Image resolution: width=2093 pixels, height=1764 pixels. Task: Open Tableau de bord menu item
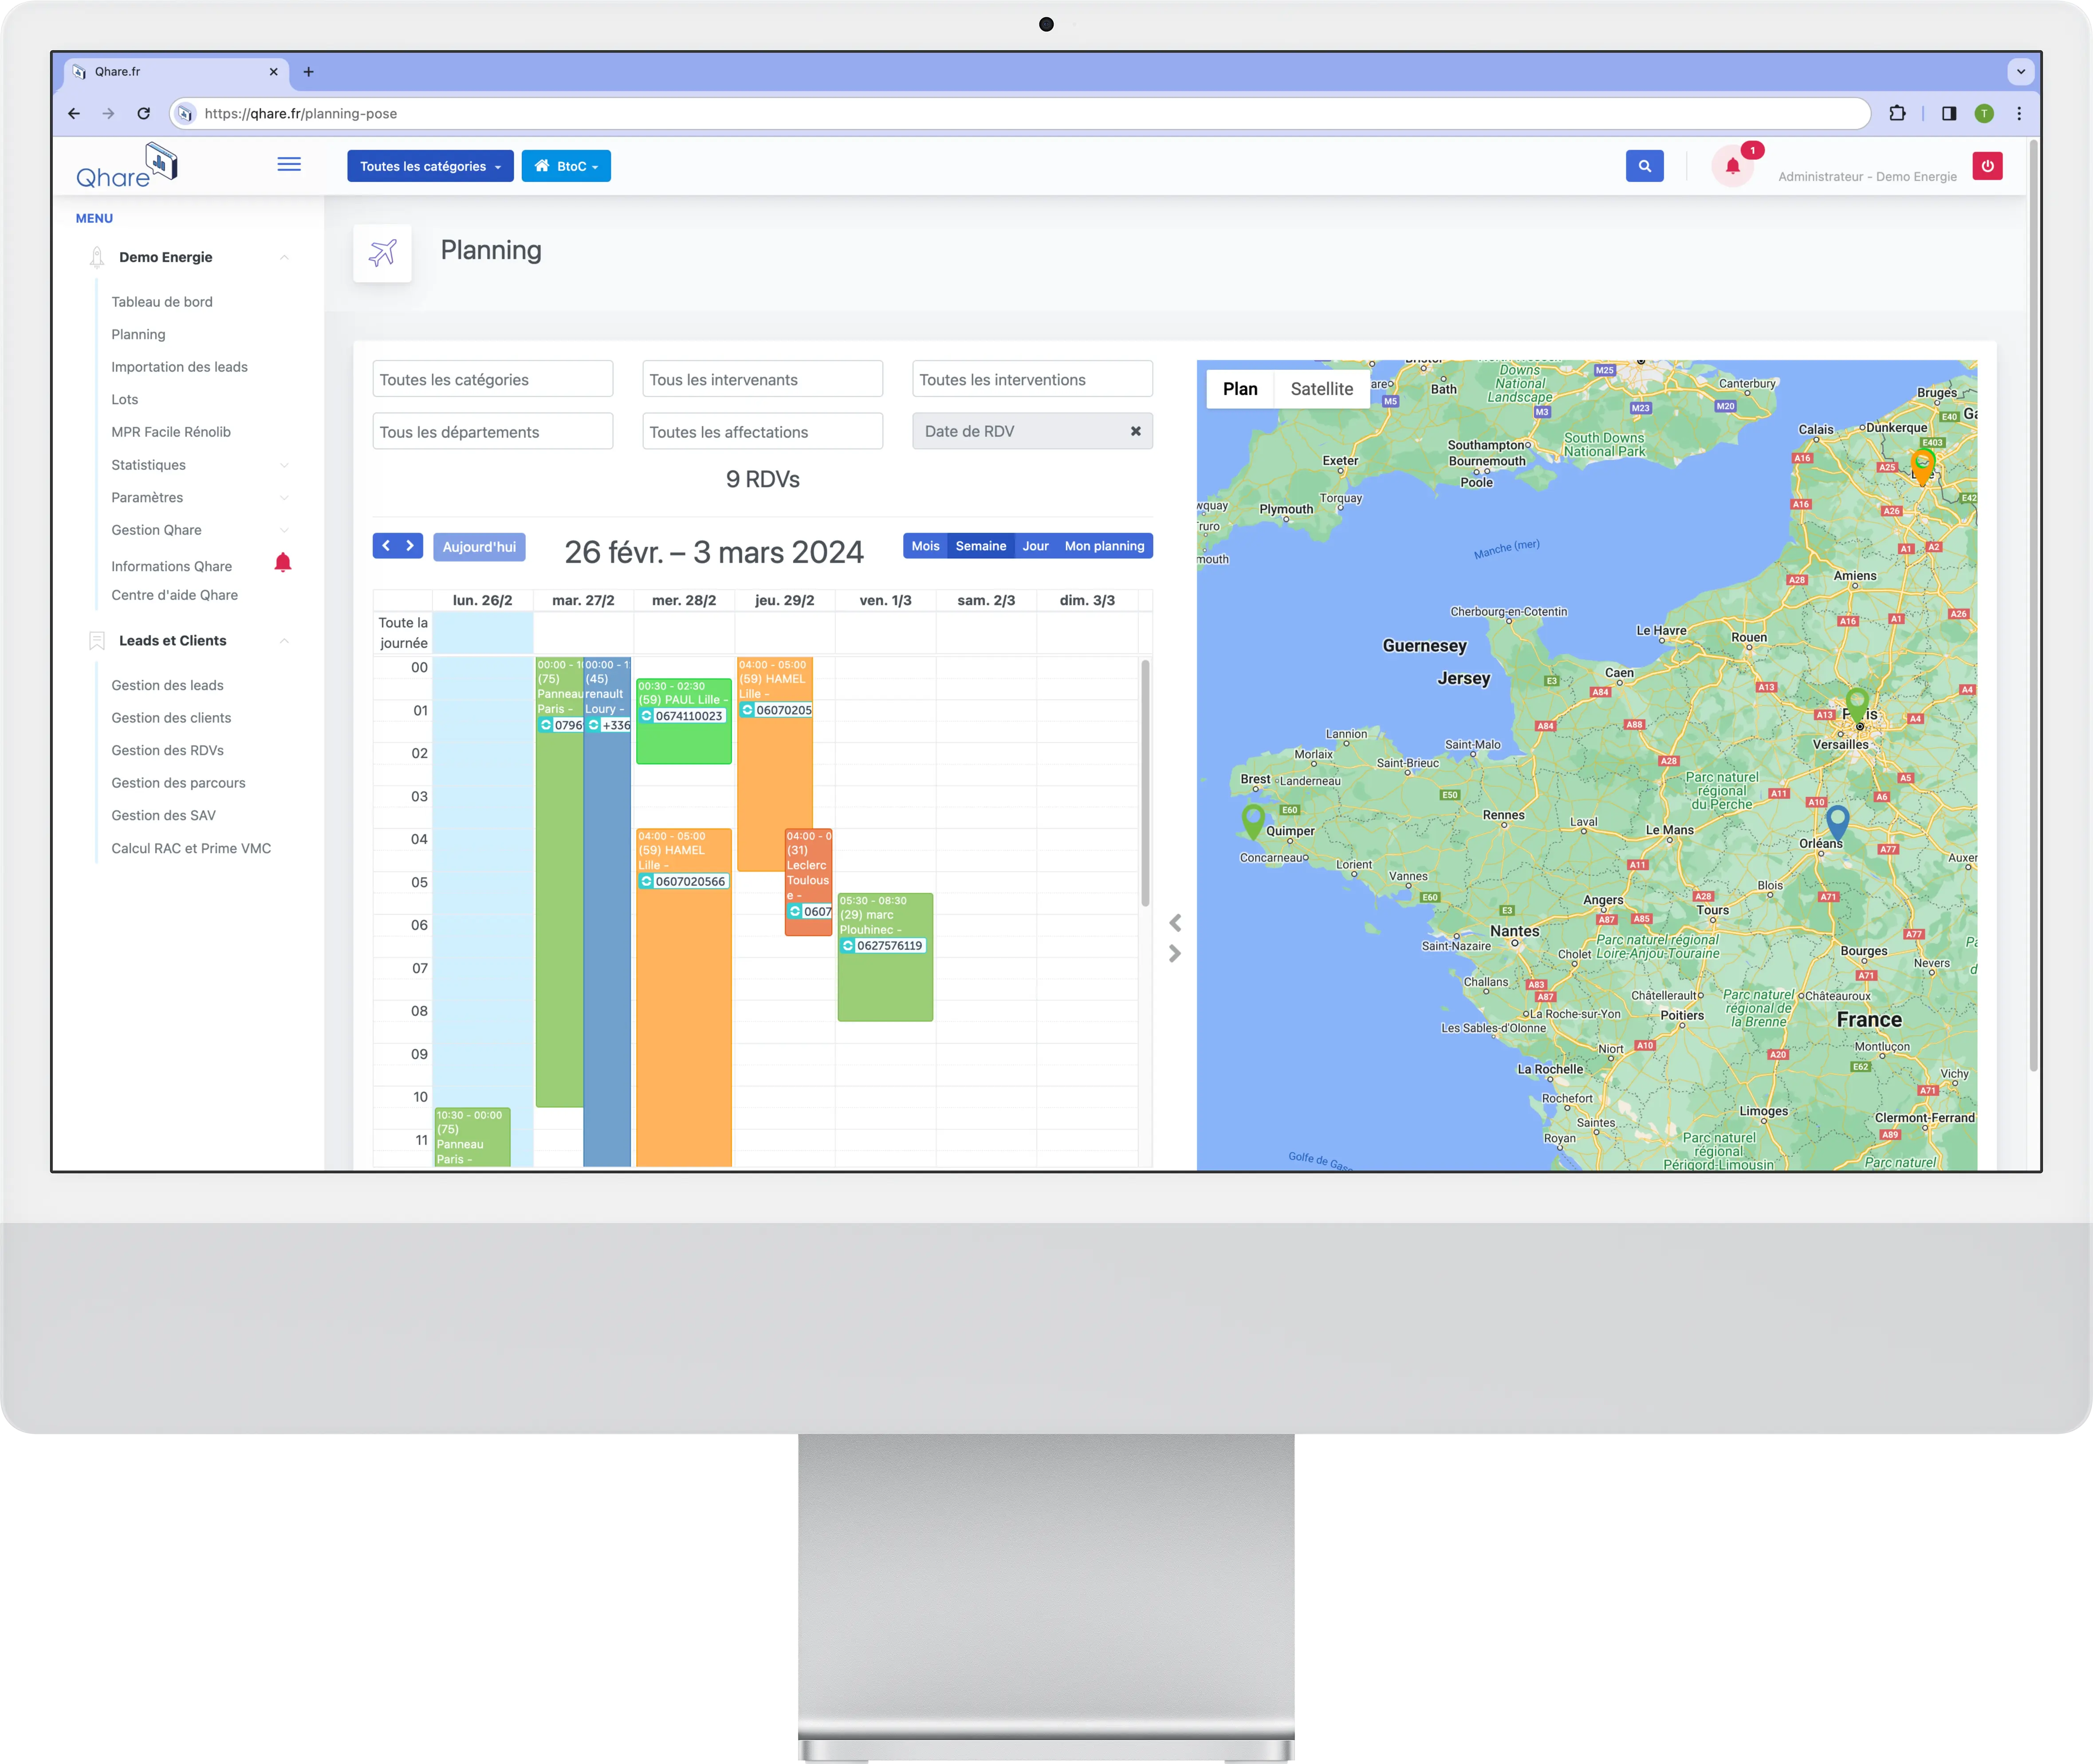click(162, 302)
